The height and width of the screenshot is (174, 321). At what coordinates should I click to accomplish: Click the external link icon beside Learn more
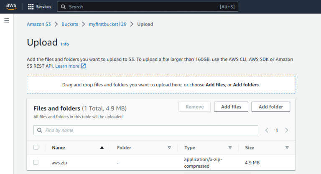(x=83, y=66)
